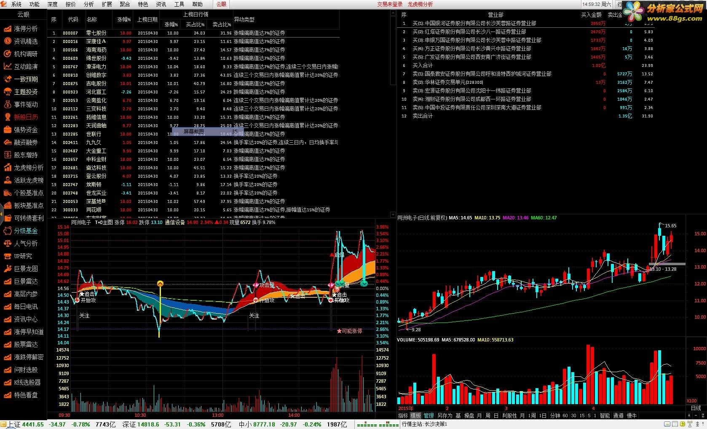Click the 另存为 button below the chart

click(x=445, y=416)
